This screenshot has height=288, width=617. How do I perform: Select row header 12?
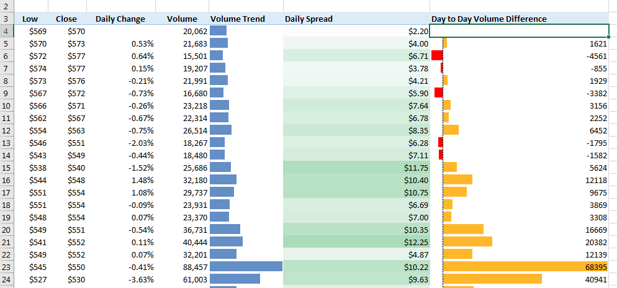[7, 130]
